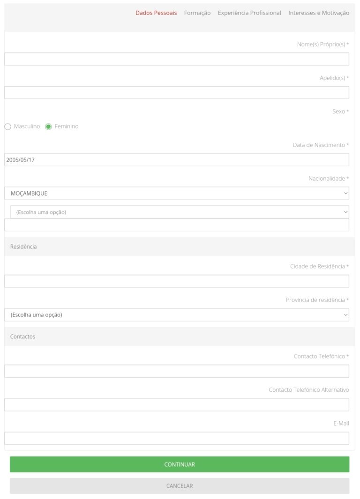The height and width of the screenshot is (499, 360).
Task: Click the E-Mail input field
Action: coord(177,438)
